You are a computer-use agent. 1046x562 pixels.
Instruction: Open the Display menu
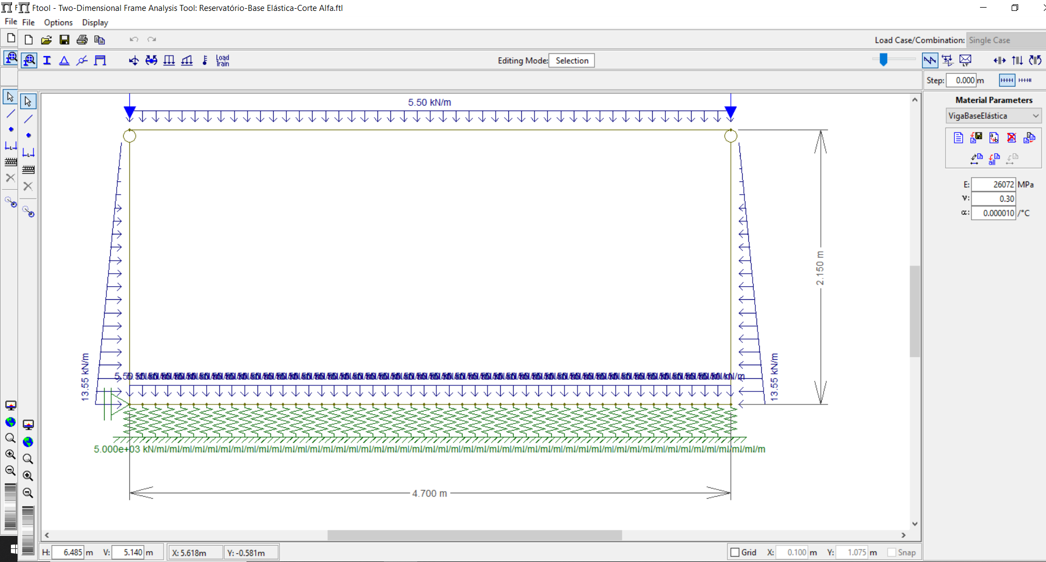pos(95,22)
